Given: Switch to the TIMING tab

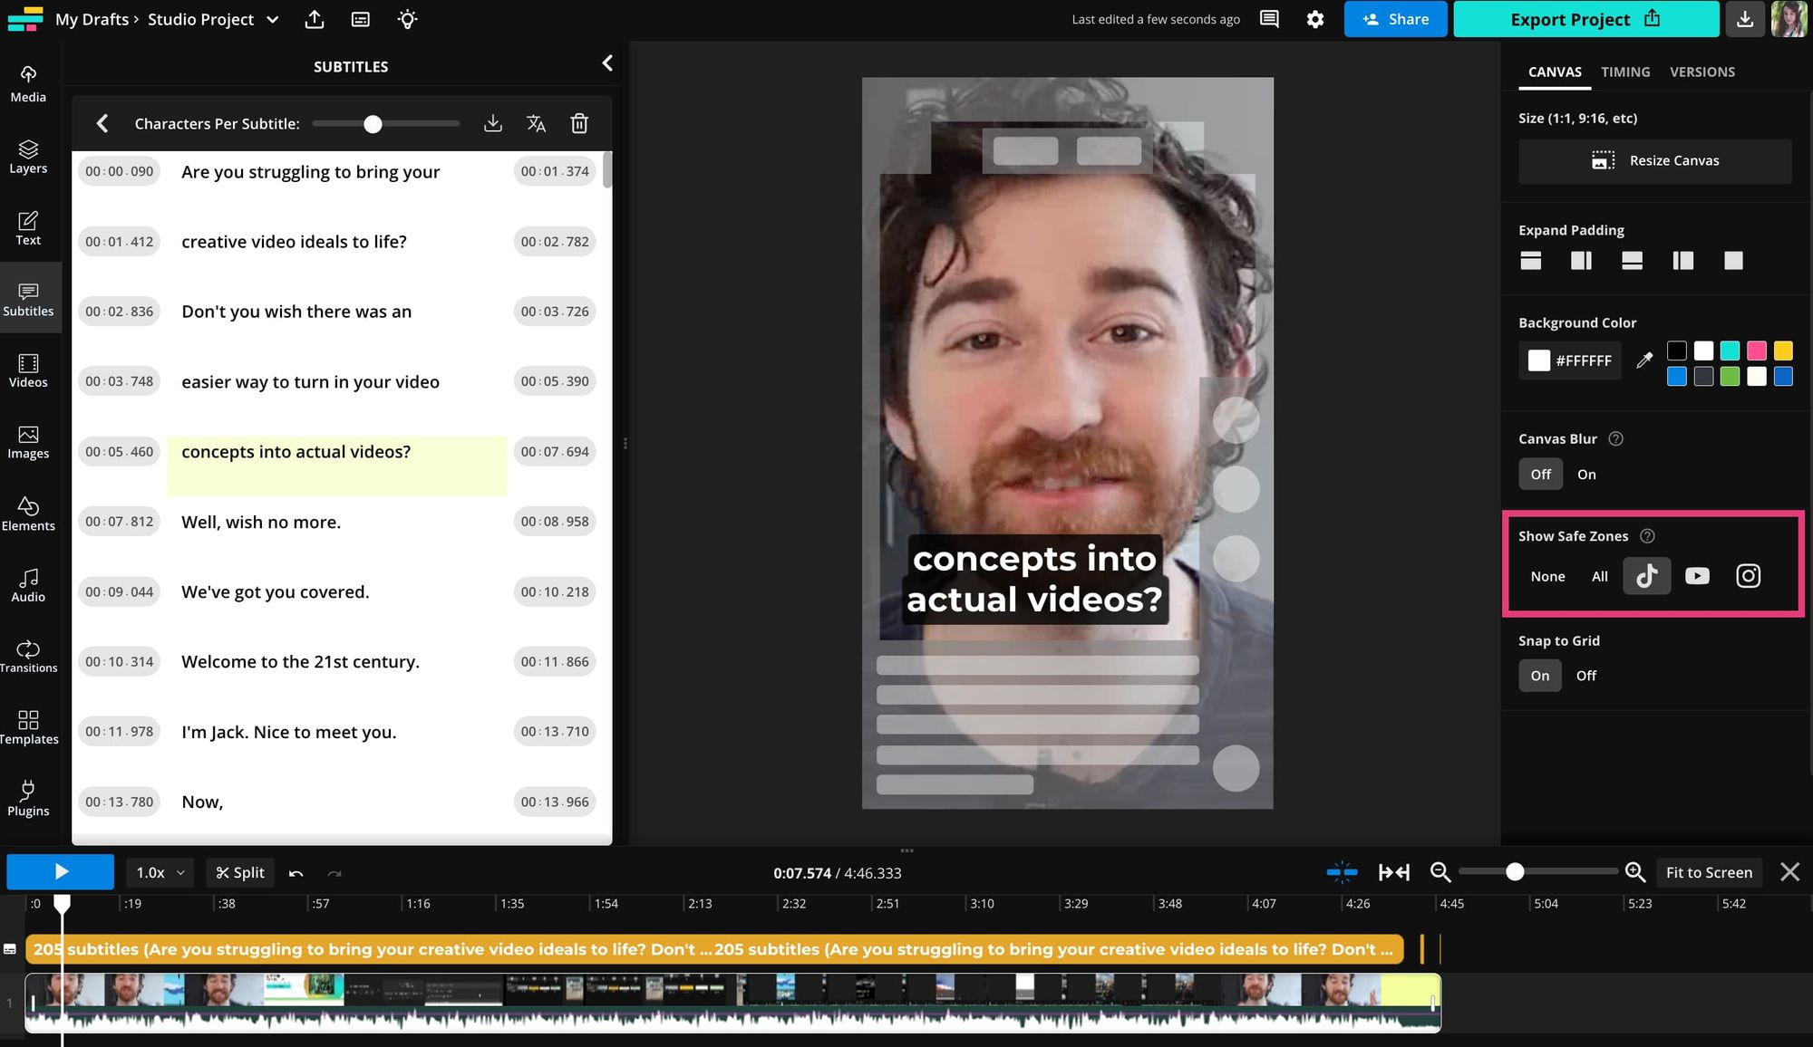Looking at the screenshot, I should (1624, 72).
